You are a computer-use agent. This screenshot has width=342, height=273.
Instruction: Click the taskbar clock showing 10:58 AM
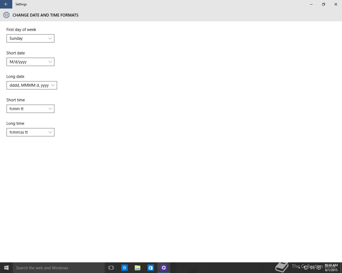331,268
